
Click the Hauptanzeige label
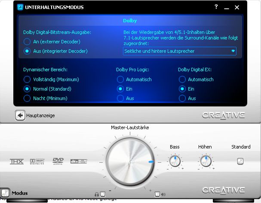tap(40, 115)
